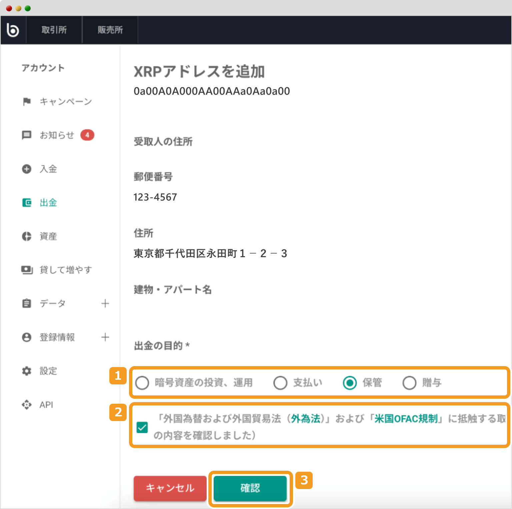
Task: Switch to the 販売所 tab
Action: click(110, 30)
